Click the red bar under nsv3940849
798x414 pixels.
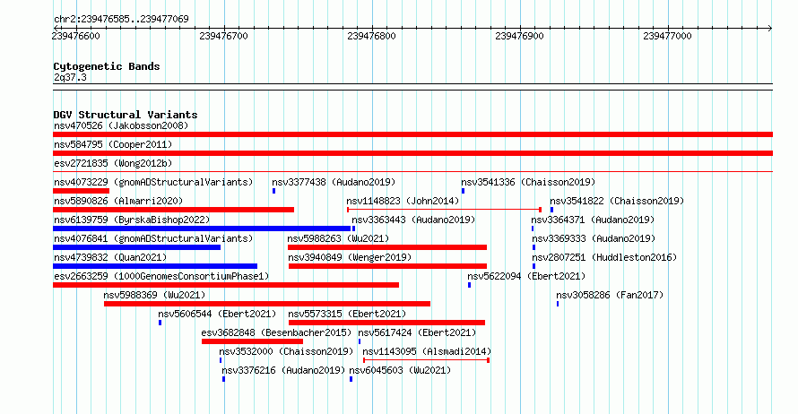click(x=388, y=266)
